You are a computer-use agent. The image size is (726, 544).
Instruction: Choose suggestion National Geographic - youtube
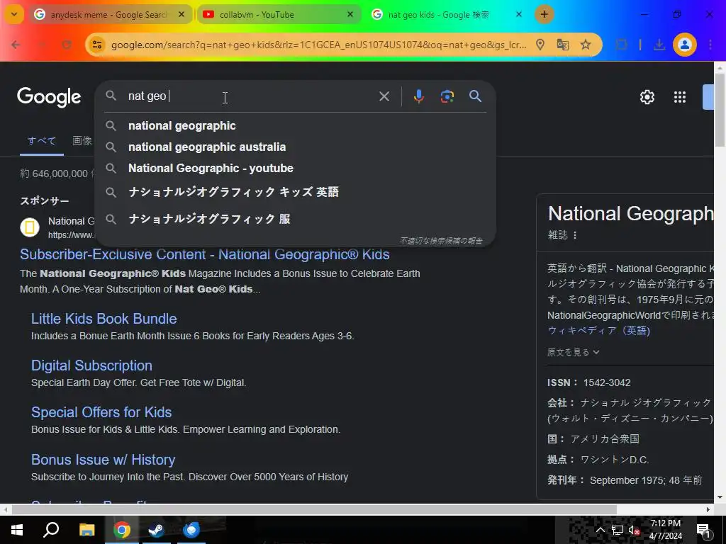pyautogui.click(x=295, y=169)
